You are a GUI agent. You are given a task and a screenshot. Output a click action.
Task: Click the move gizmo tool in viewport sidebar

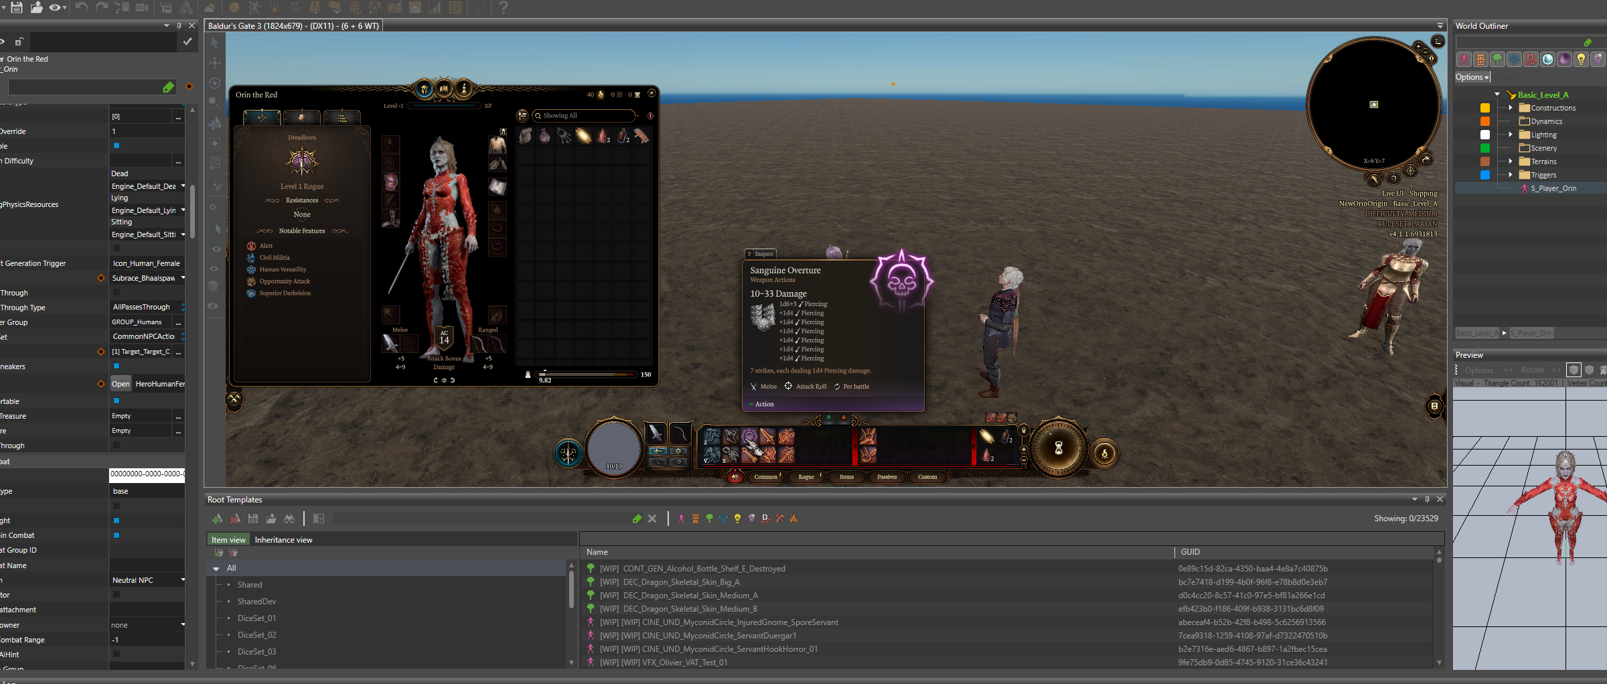215,63
